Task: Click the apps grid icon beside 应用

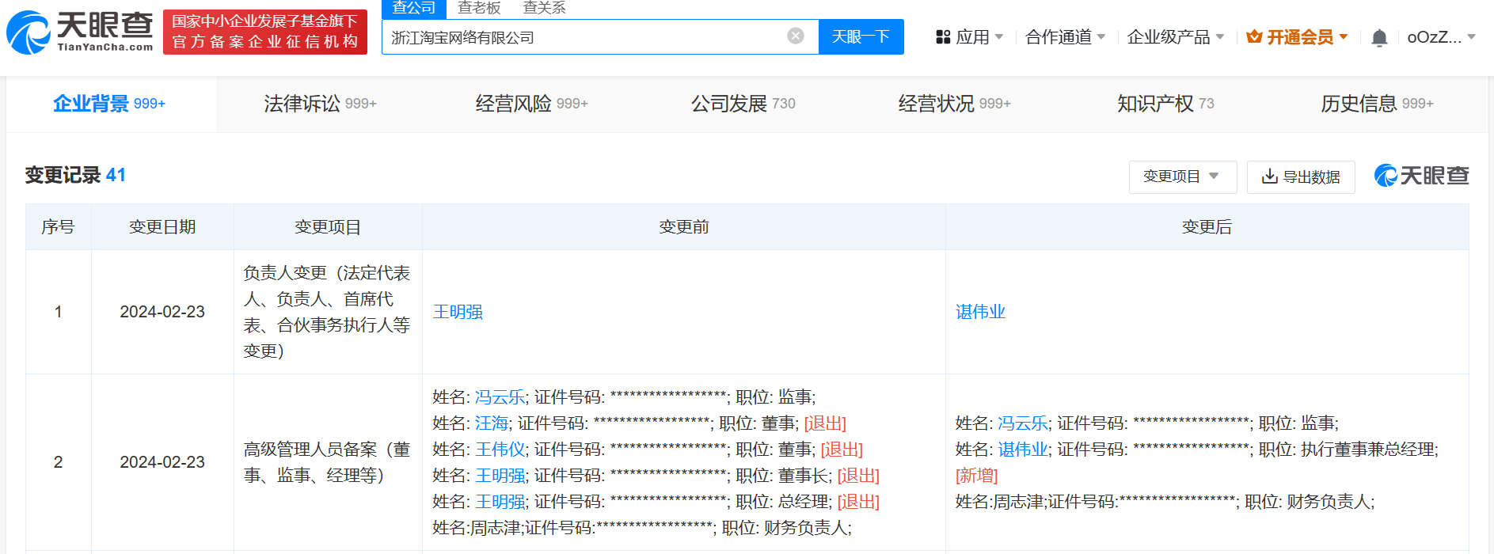Action: [x=943, y=37]
